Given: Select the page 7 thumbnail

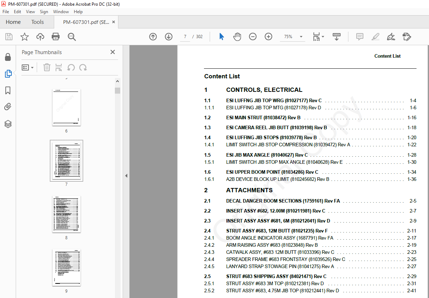Looking at the screenshot, I should pos(66,161).
